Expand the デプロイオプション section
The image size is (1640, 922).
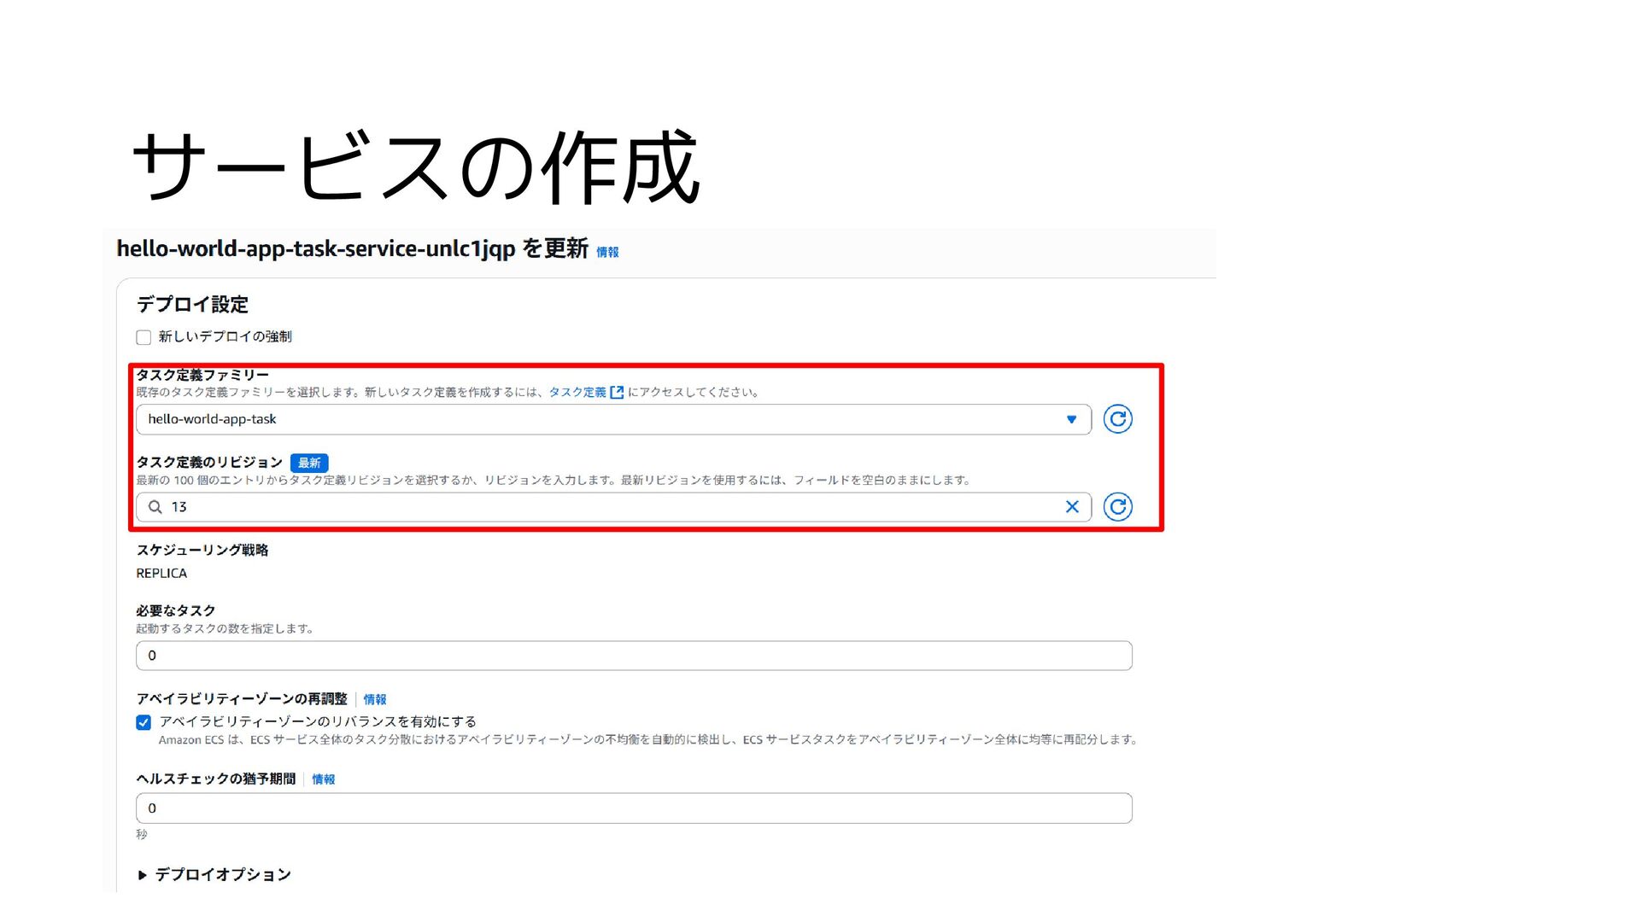point(143,875)
